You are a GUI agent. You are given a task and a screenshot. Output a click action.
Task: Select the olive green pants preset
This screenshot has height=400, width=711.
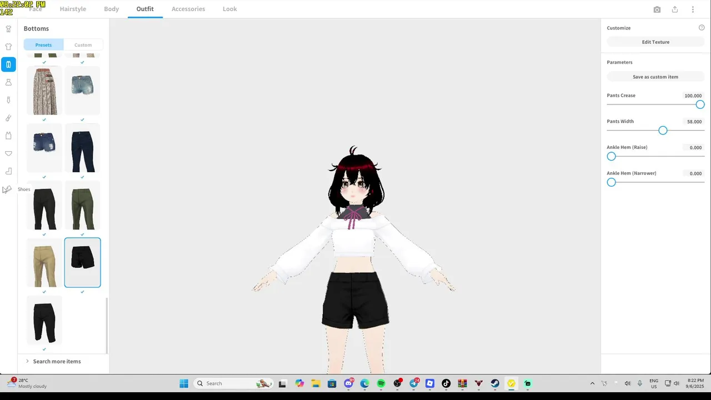tap(82, 206)
